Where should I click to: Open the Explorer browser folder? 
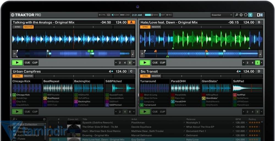tap(23, 132)
